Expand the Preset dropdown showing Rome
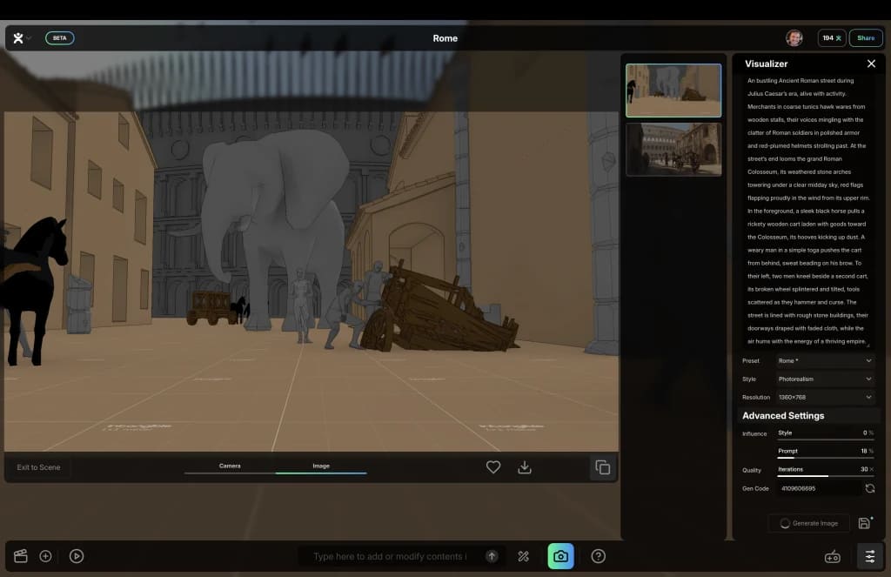 click(x=825, y=360)
